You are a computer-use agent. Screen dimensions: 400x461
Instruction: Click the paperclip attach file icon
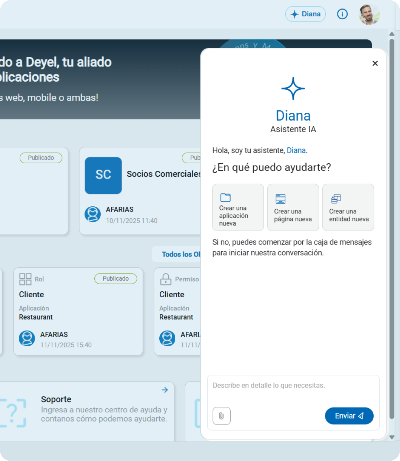pos(221,416)
